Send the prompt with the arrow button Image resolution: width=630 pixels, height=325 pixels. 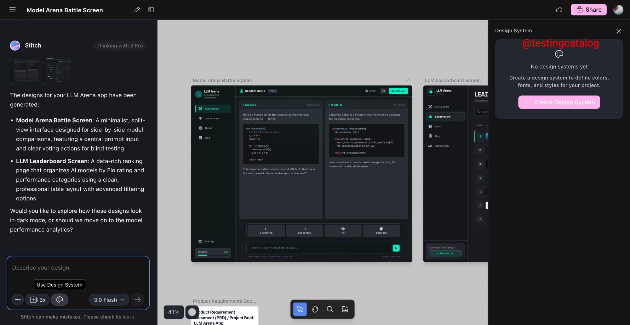click(x=138, y=300)
